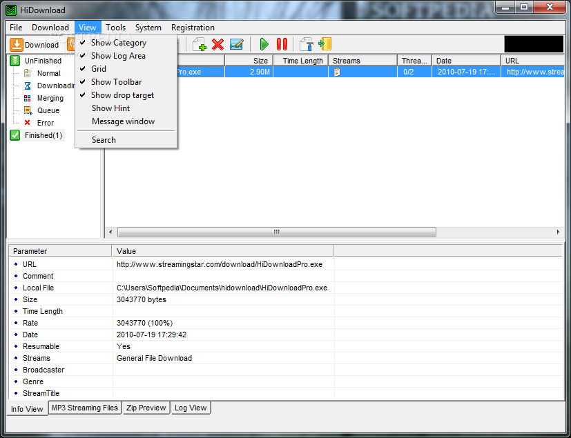This screenshot has width=571, height=438.
Task: Click the orange Download toolbar button
Action: (35, 45)
